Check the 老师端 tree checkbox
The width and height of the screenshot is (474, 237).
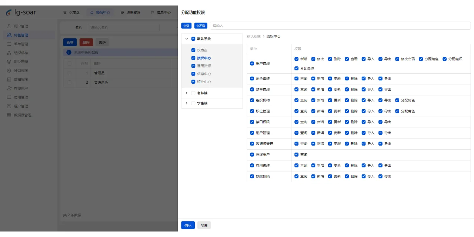[193, 93]
